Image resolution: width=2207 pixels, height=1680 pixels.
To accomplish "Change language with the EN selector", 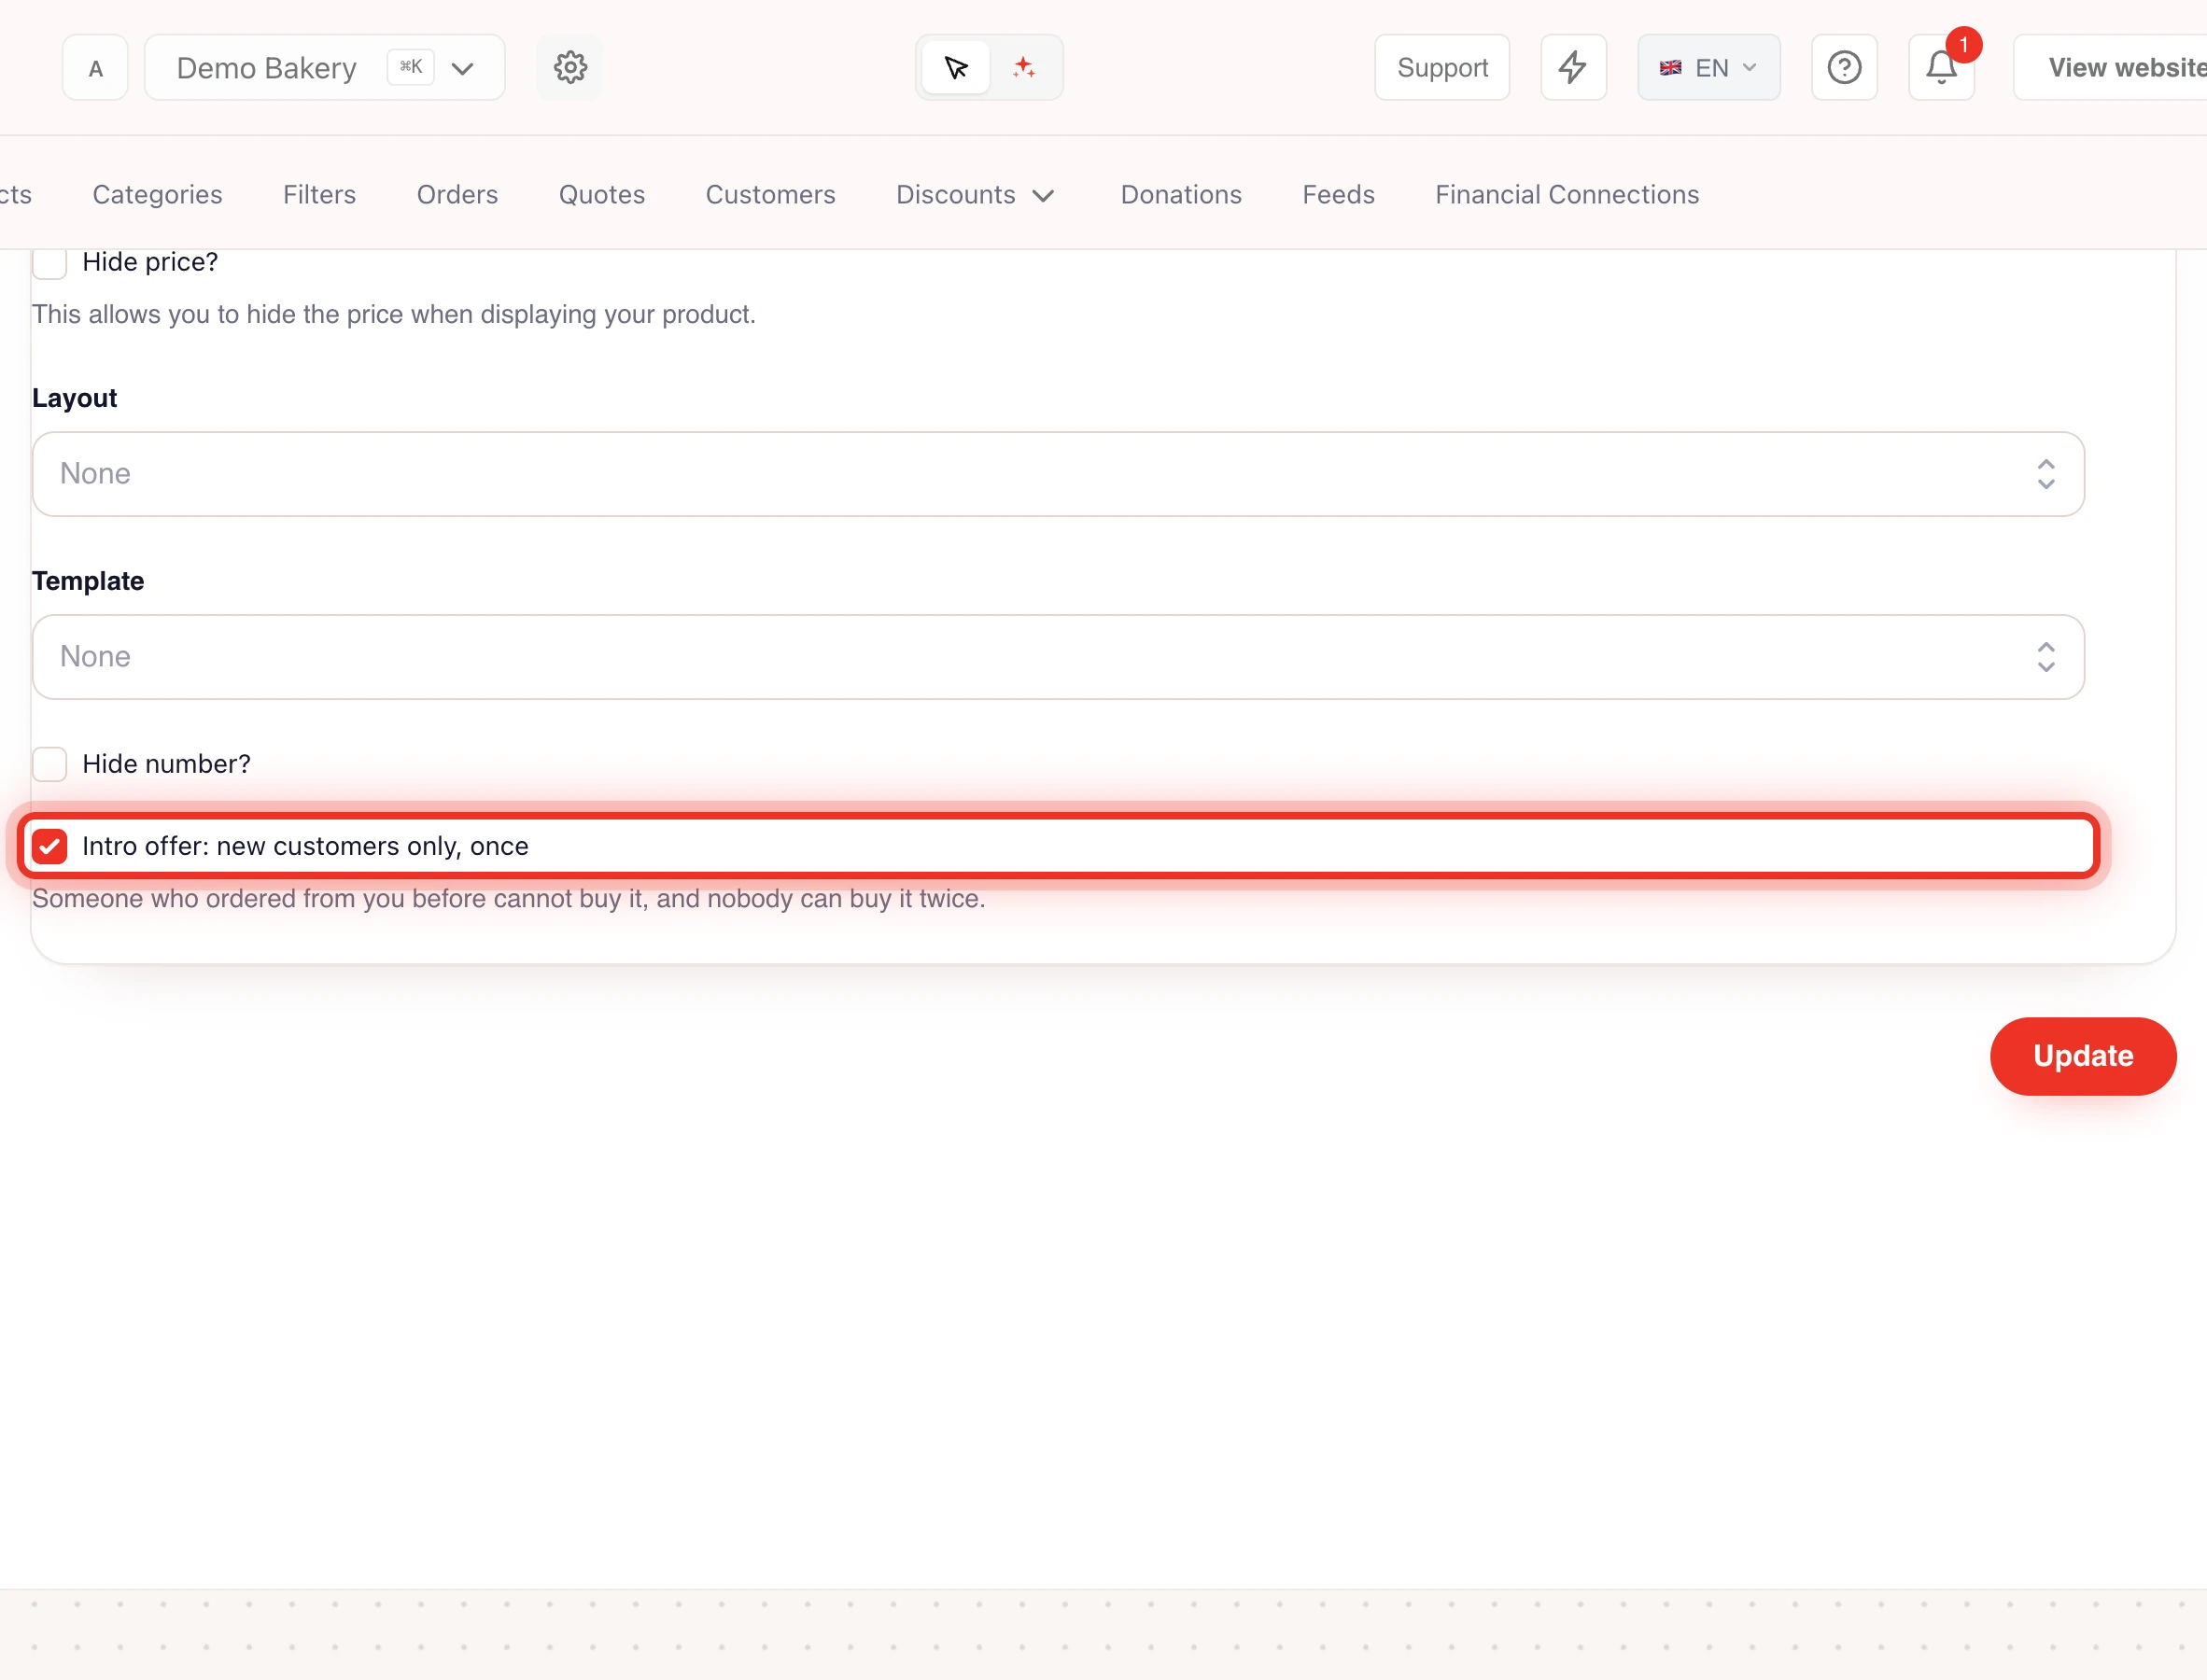I will 1708,68.
